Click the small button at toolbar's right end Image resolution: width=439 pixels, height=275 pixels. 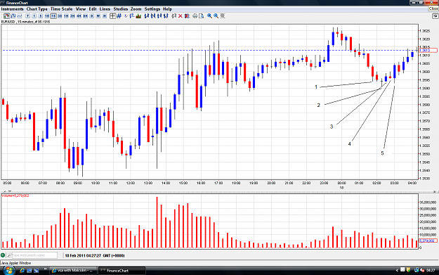[x=435, y=16]
